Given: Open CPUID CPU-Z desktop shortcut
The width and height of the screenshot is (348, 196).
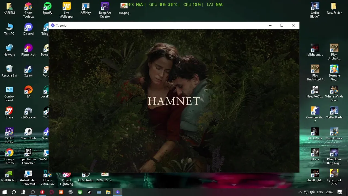Looking at the screenshot, I should coord(9,136).
